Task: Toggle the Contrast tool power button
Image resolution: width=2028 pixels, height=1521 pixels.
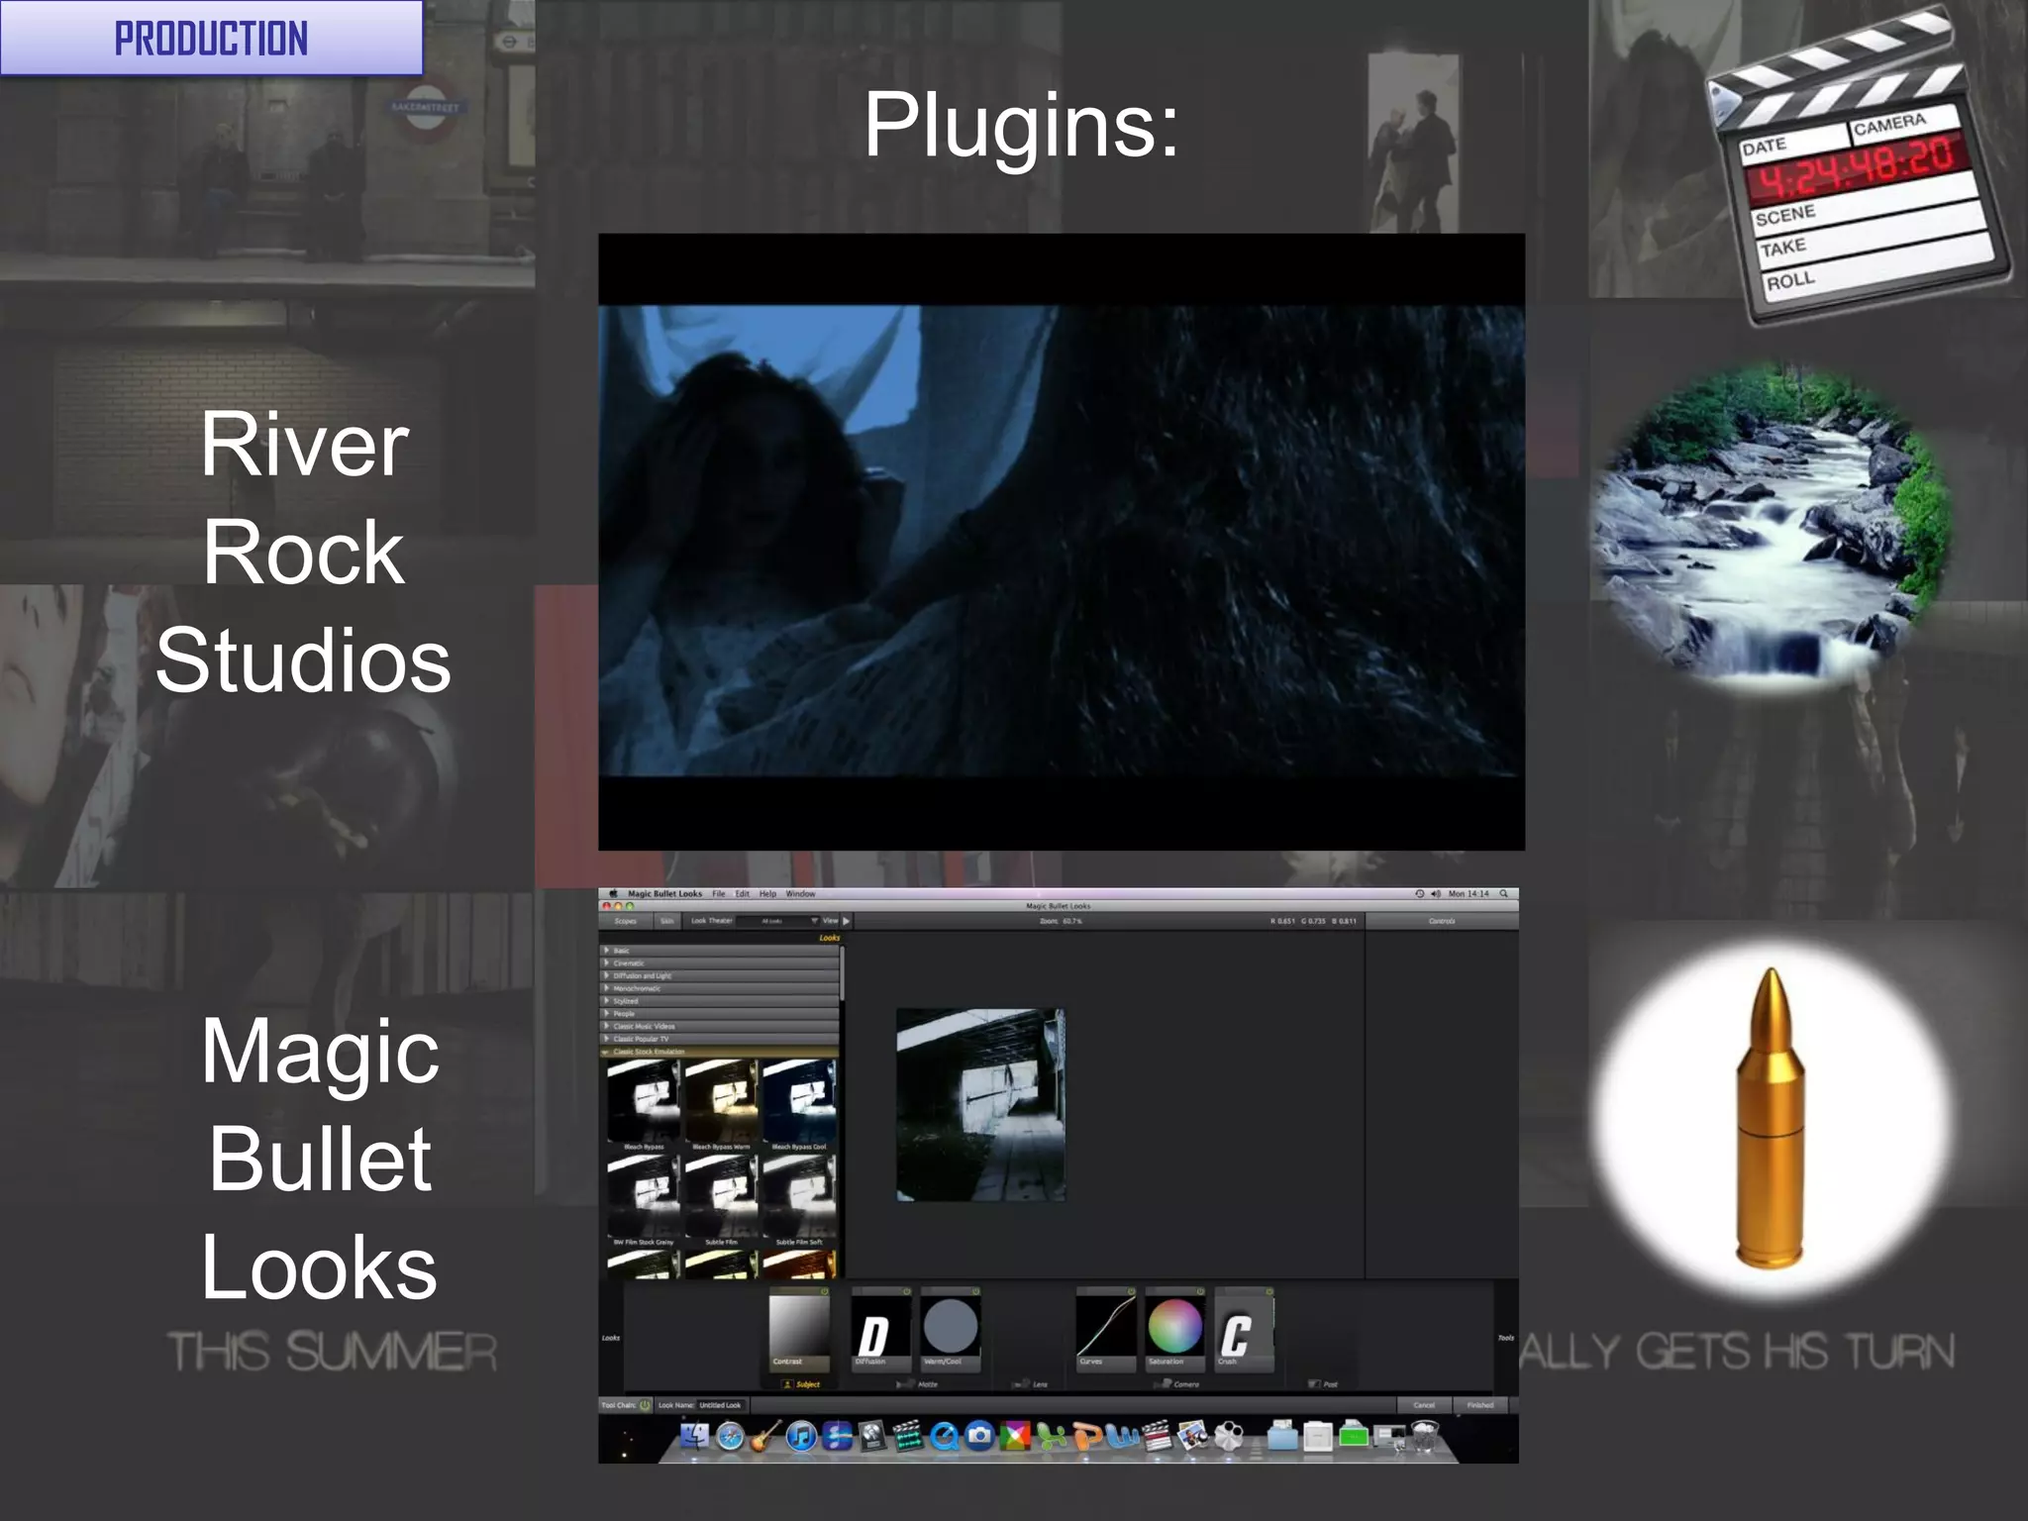Action: click(x=825, y=1291)
